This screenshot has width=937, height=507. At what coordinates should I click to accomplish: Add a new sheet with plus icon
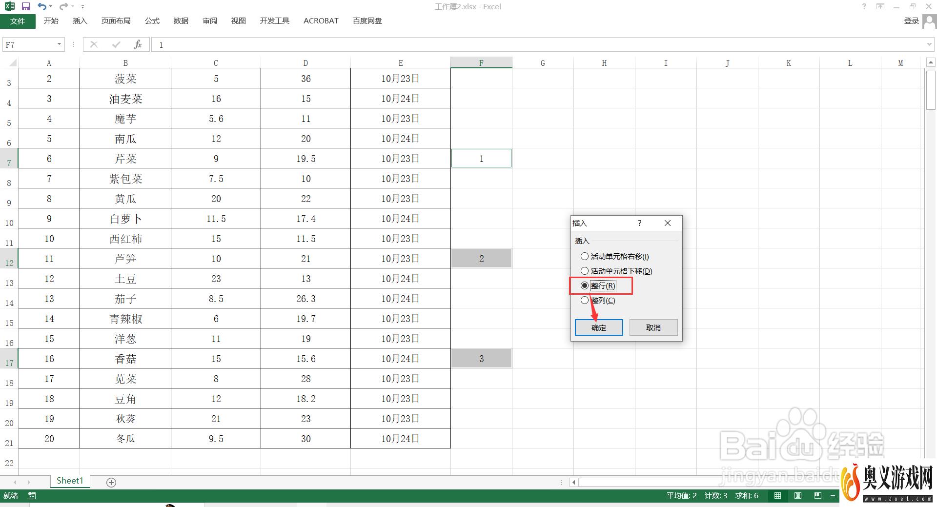click(111, 482)
